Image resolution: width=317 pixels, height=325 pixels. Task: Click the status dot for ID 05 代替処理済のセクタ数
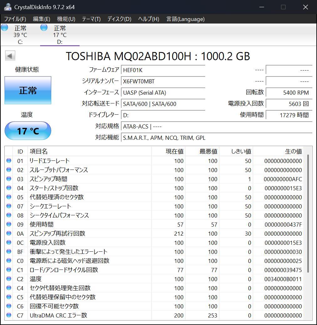tap(9, 197)
